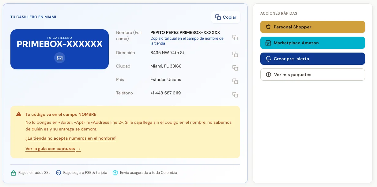Click the TU CASILLERO EN MIAMI heading
Screen dimensions: 377x187
click(x=33, y=17)
